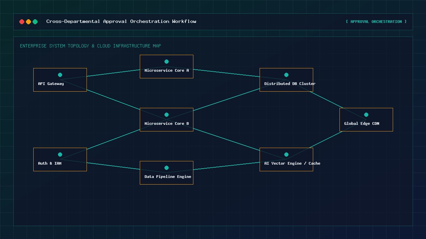
Task: Select the Global Edge CDN label
Action: pos(362,123)
